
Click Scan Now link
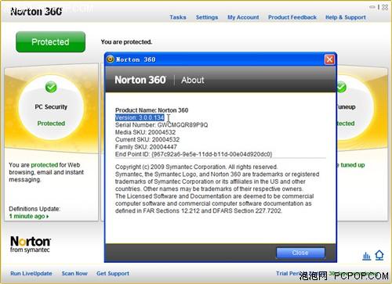point(74,274)
